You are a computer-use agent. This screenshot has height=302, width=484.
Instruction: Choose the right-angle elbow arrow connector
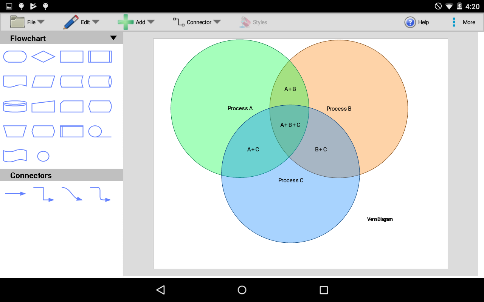pos(43,194)
